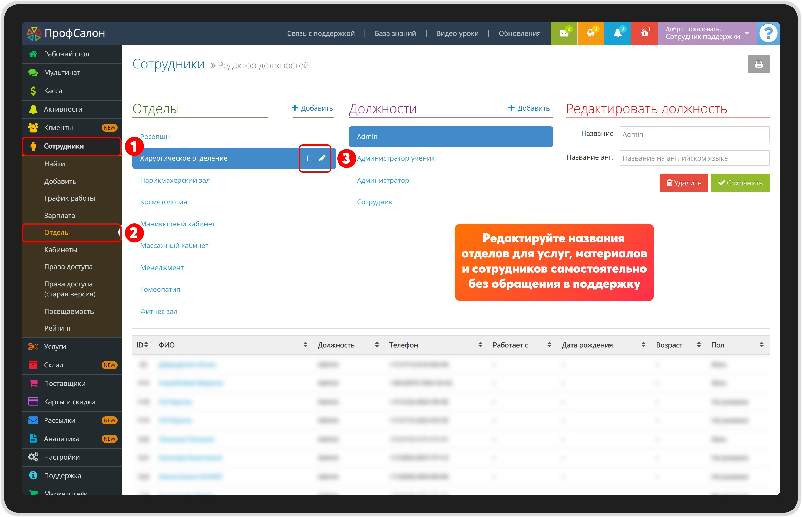Screen dimensions: 802x517
Task: Click the Аналитика document icon
Action: pos(33,439)
